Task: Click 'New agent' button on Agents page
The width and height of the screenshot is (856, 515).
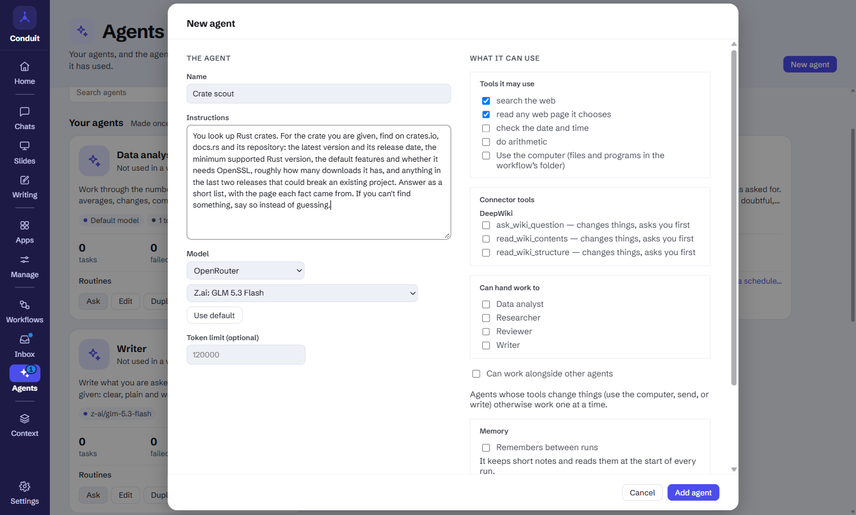Action: (810, 64)
